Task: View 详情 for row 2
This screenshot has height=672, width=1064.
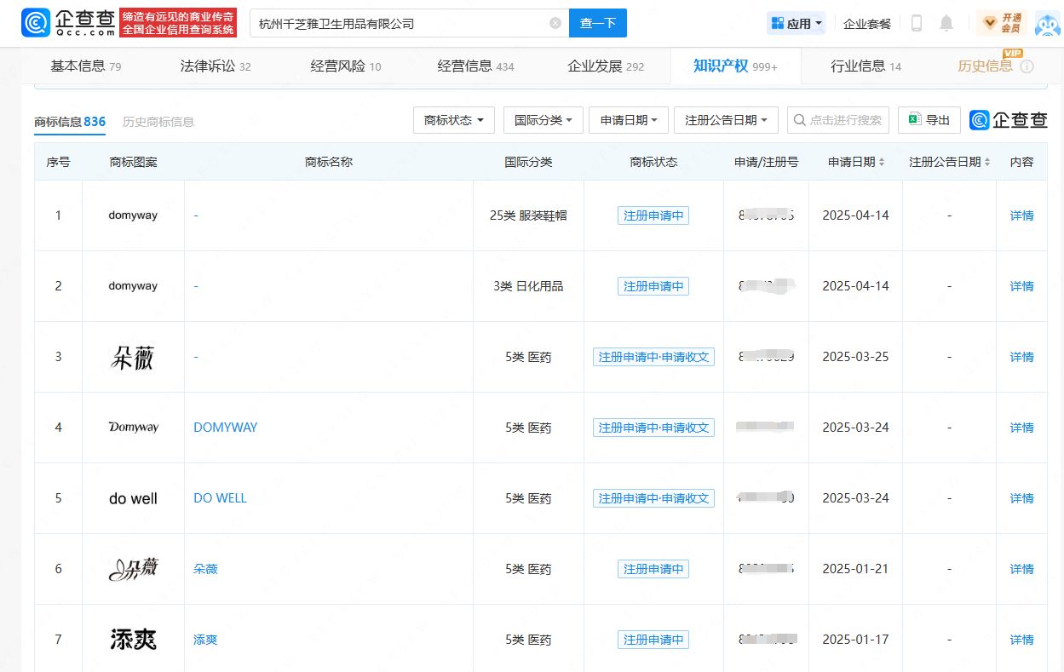Action: (x=1021, y=286)
